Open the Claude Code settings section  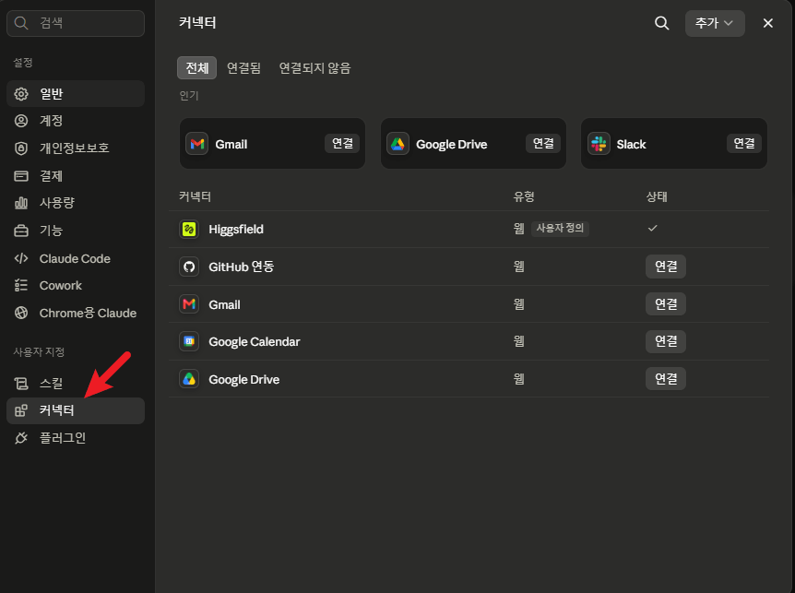point(76,258)
